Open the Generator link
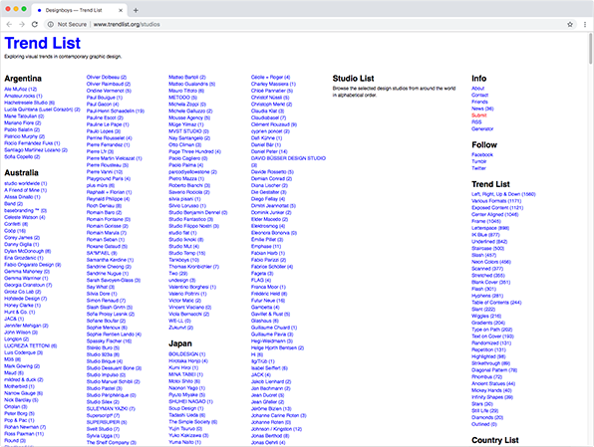This screenshot has width=594, height=447. click(482, 129)
